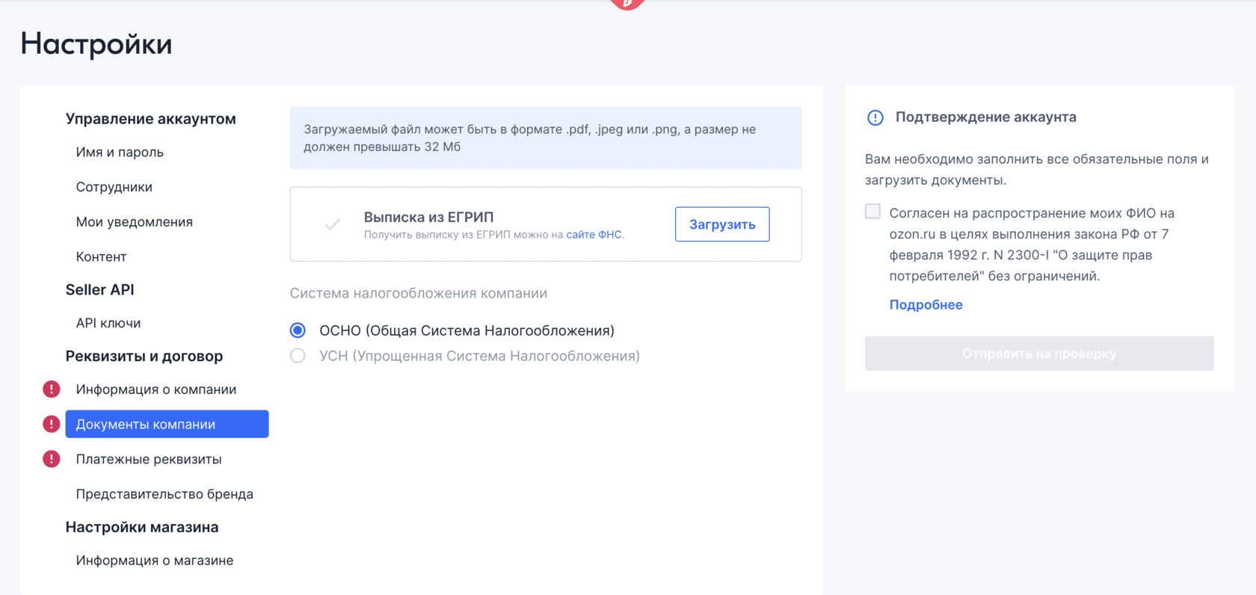Viewport: 1256px width, 595px height.
Task: Open Представительство бренда page
Action: pyautogui.click(x=164, y=494)
